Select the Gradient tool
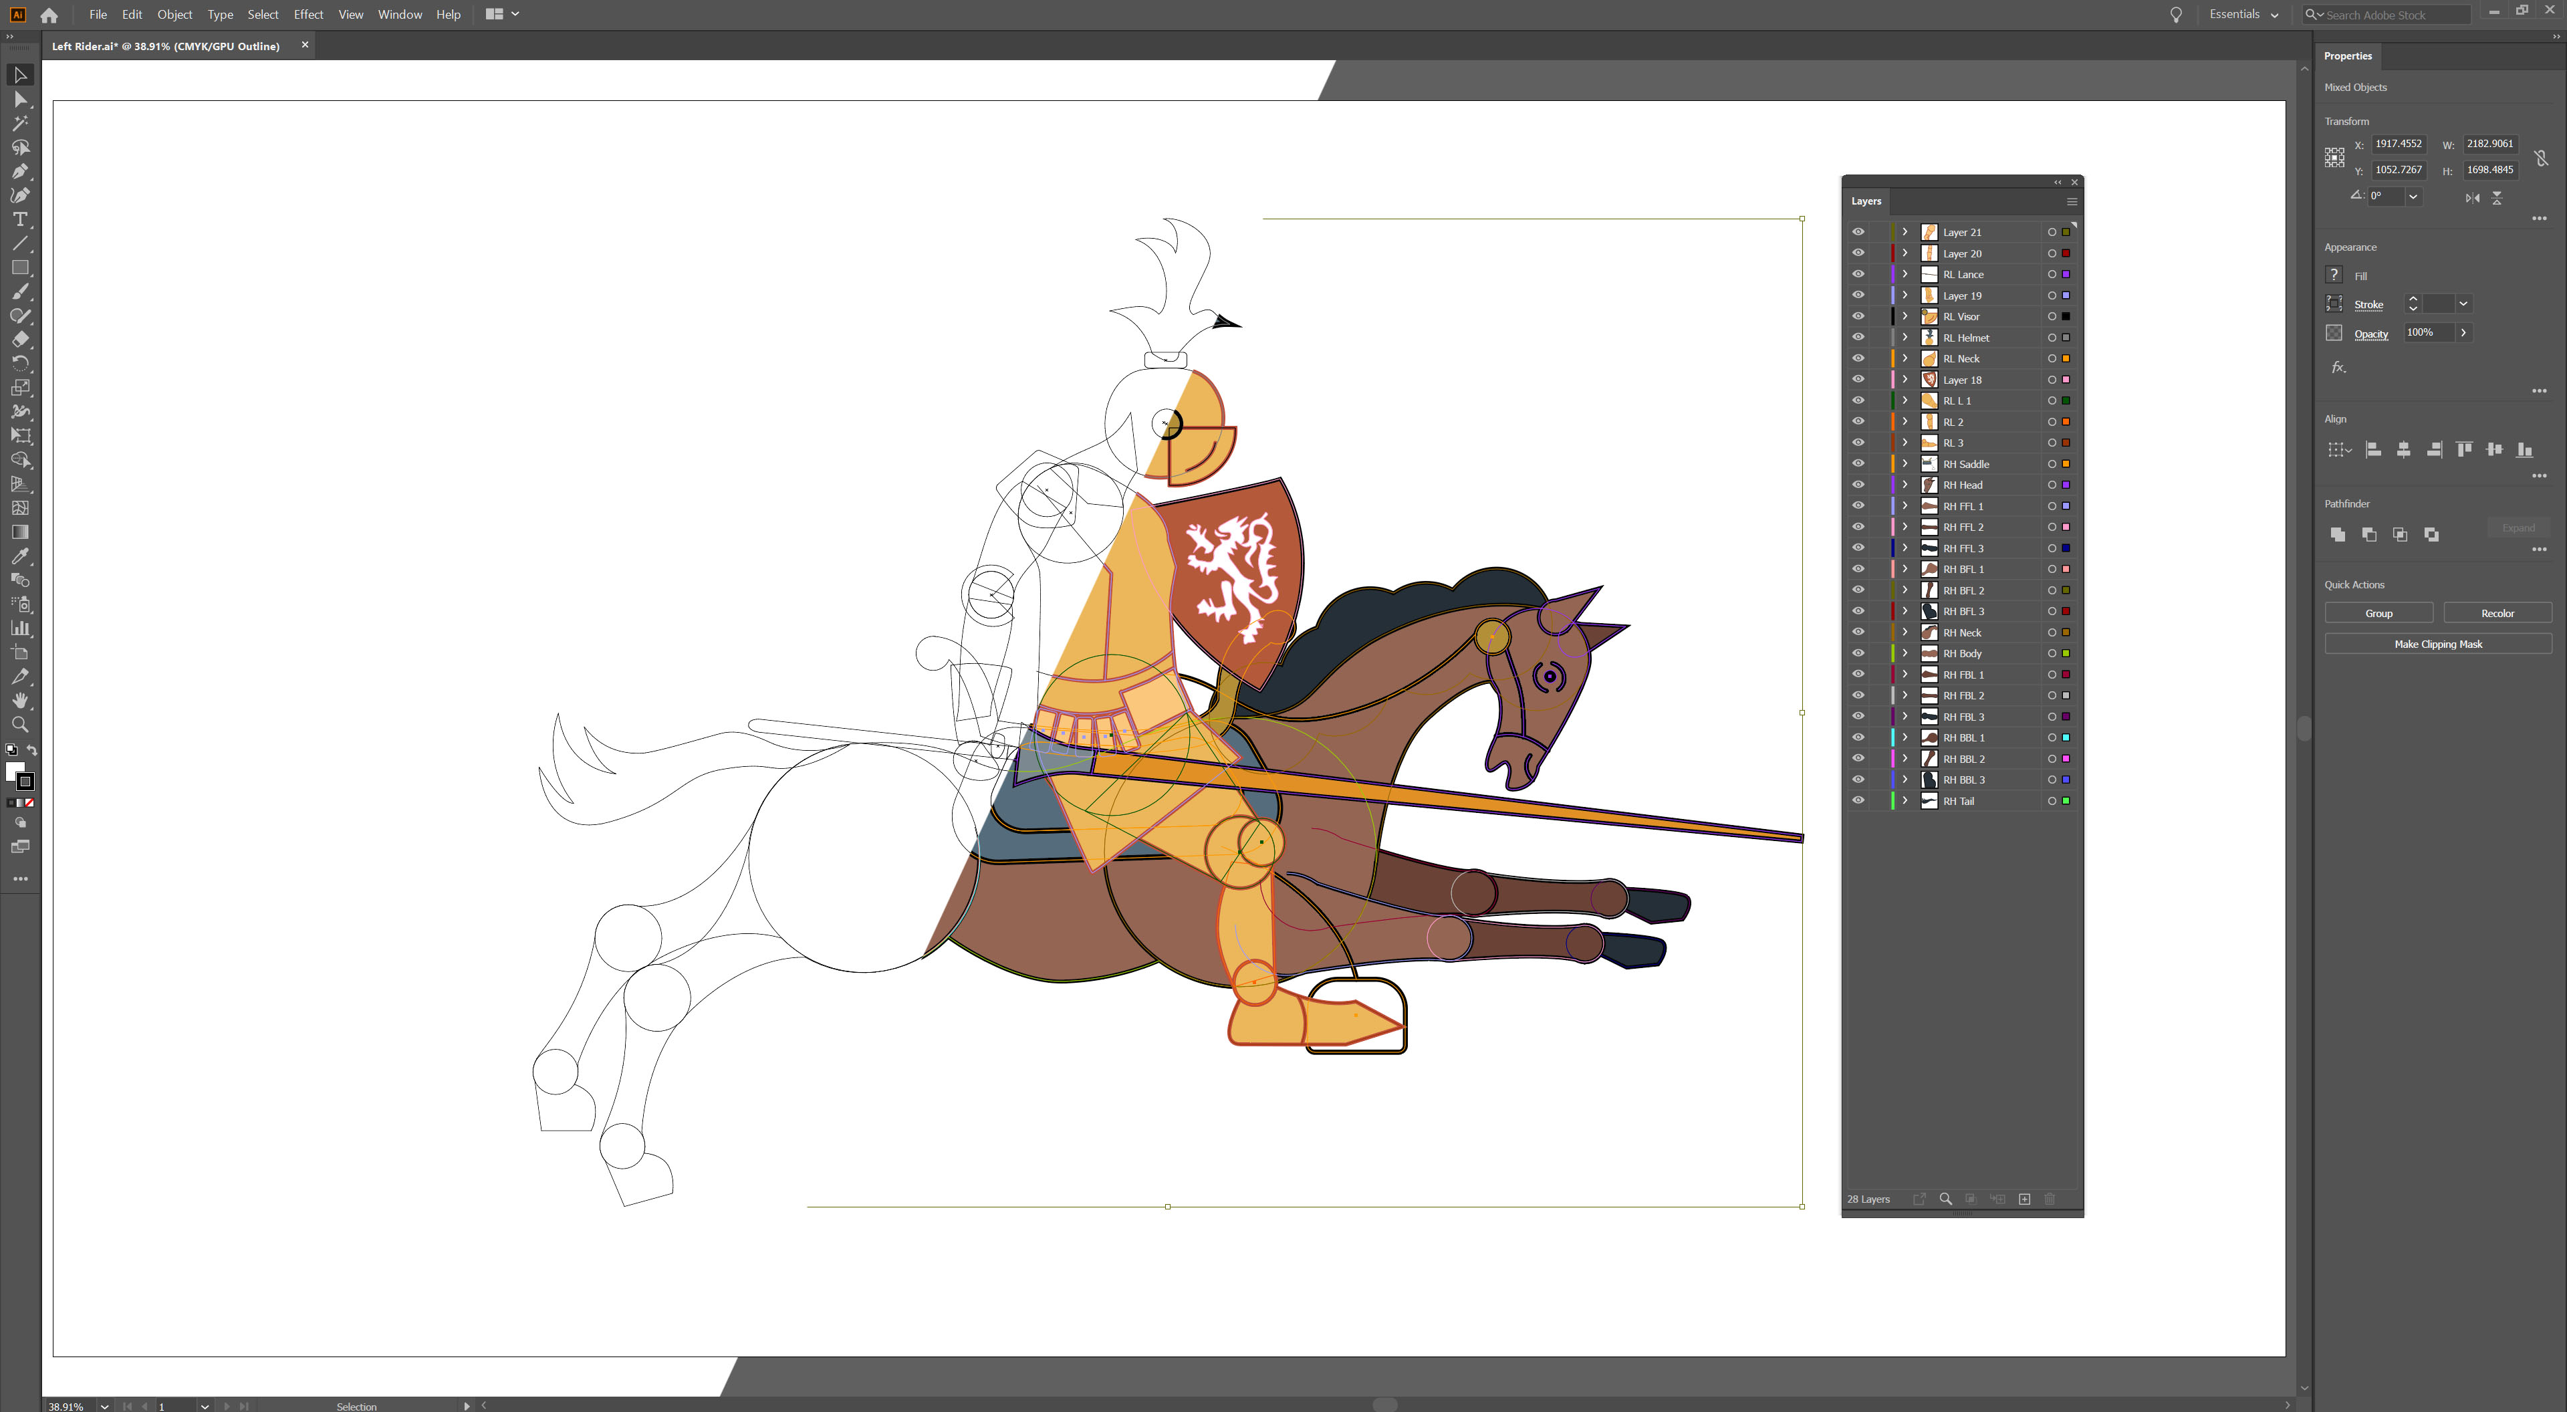The width and height of the screenshot is (2567, 1412). pyautogui.click(x=20, y=532)
